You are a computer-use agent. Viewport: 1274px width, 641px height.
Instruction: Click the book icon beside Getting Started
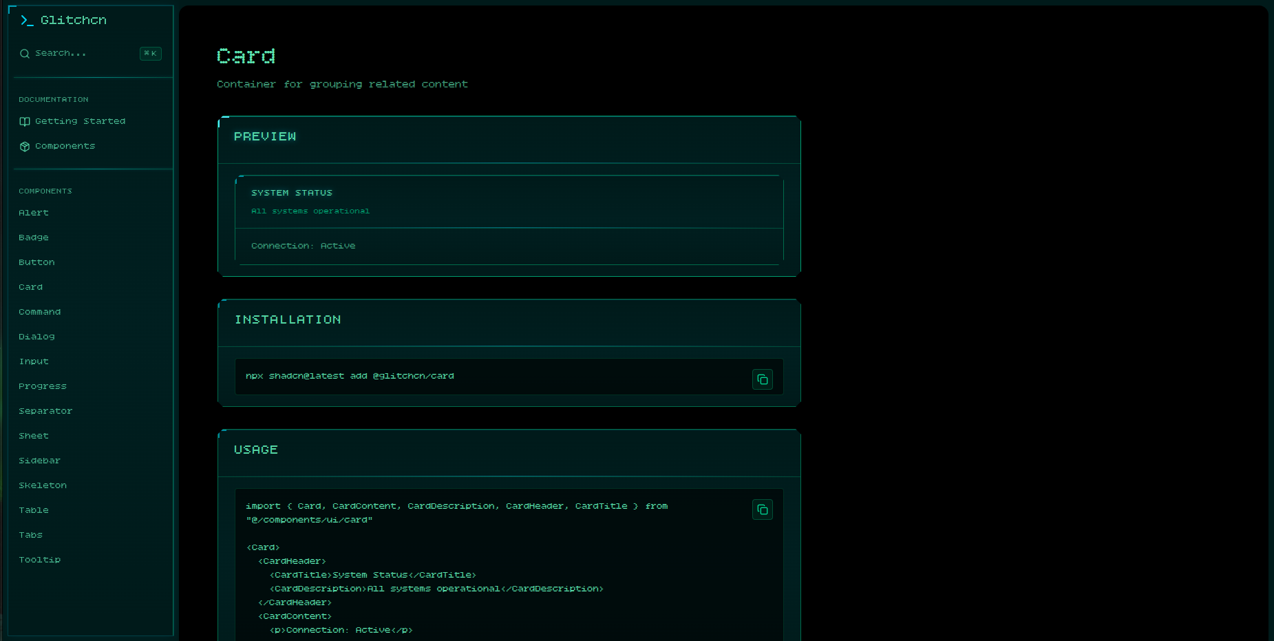[25, 121]
